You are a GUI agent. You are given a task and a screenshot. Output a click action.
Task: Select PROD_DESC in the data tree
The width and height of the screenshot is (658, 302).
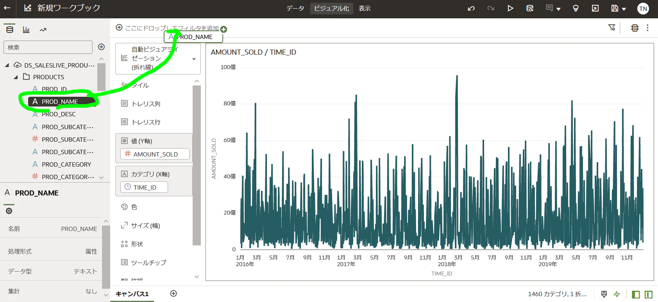click(59, 114)
